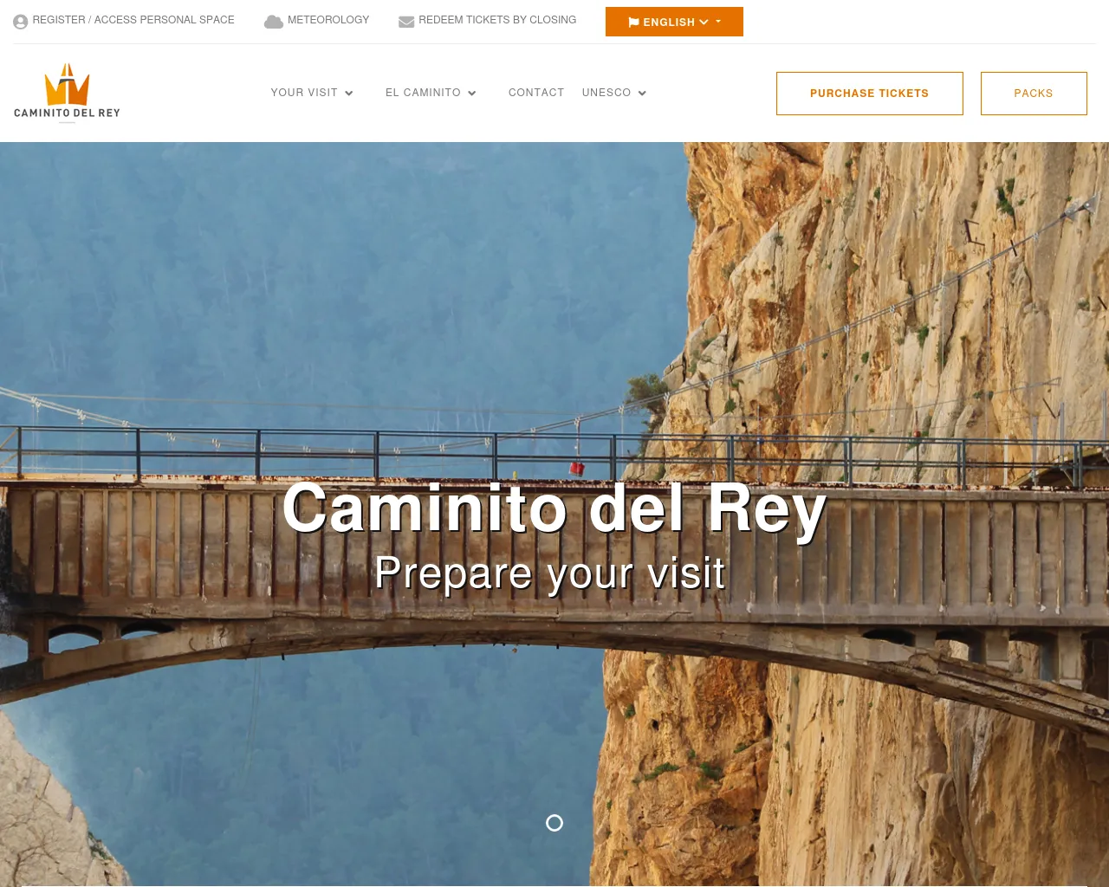The width and height of the screenshot is (1109, 887).
Task: Open the English language dropdown
Action: pos(674,22)
